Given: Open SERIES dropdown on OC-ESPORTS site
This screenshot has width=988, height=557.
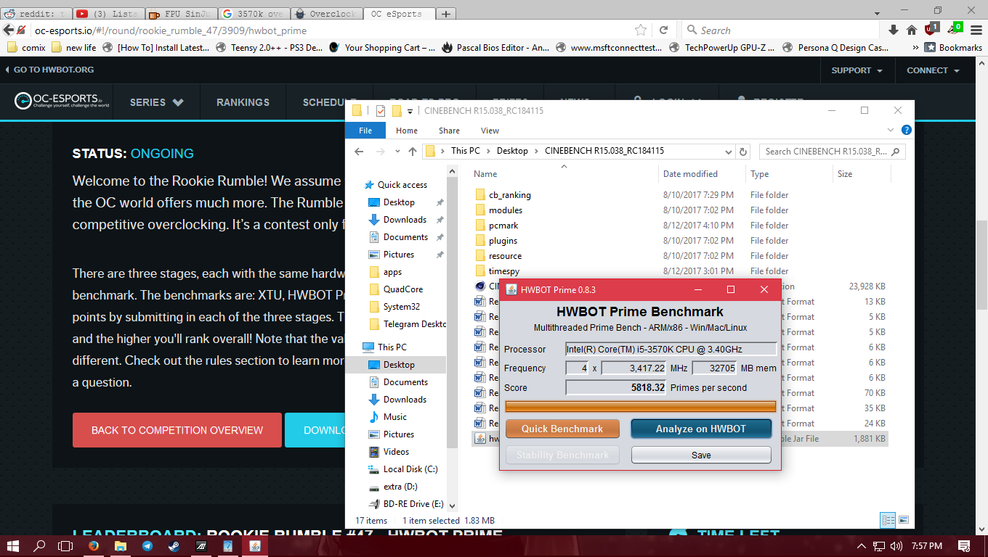Looking at the screenshot, I should (x=156, y=102).
